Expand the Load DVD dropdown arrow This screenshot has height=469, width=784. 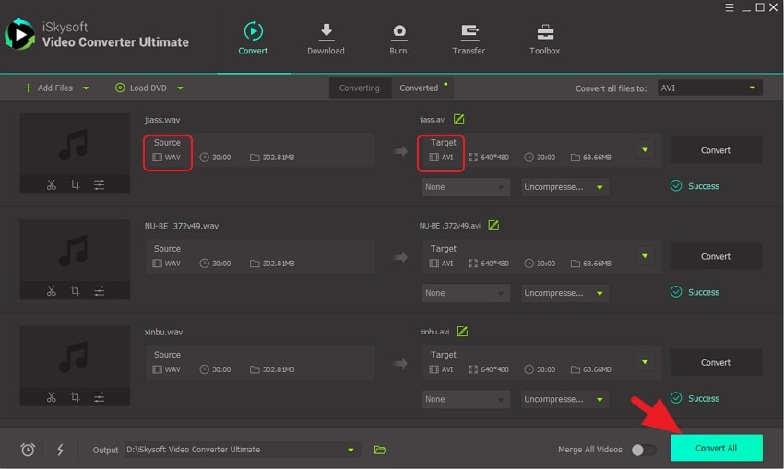click(x=180, y=88)
